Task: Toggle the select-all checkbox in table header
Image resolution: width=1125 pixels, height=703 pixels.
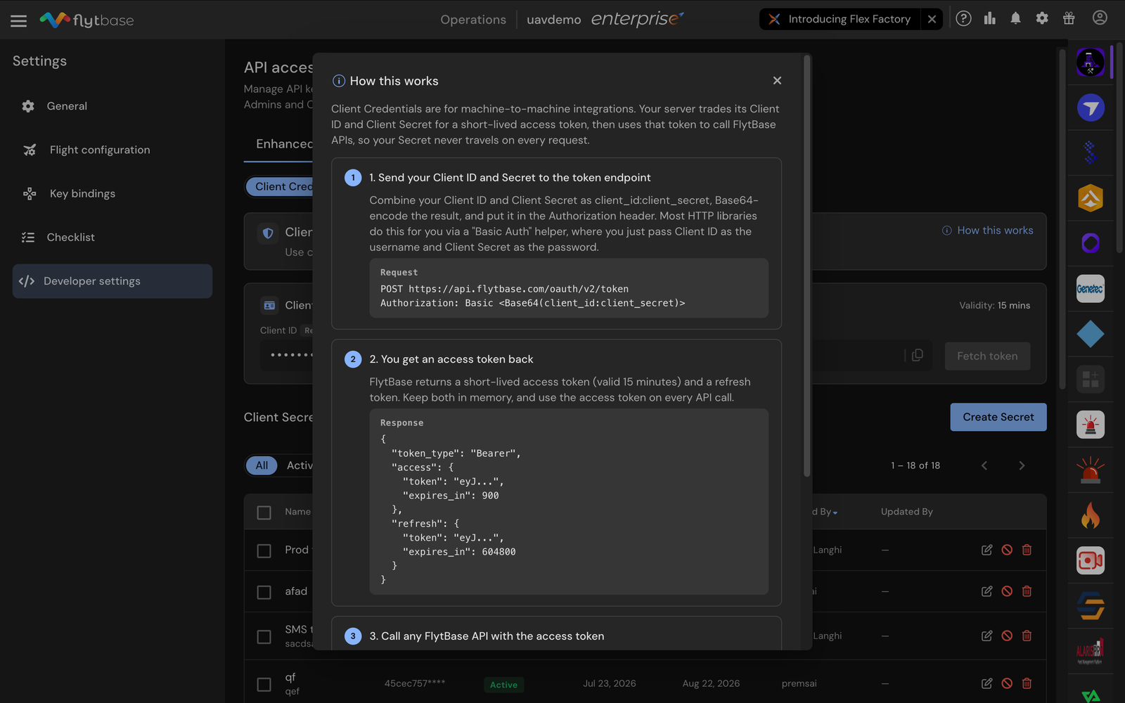Action: [x=264, y=512]
